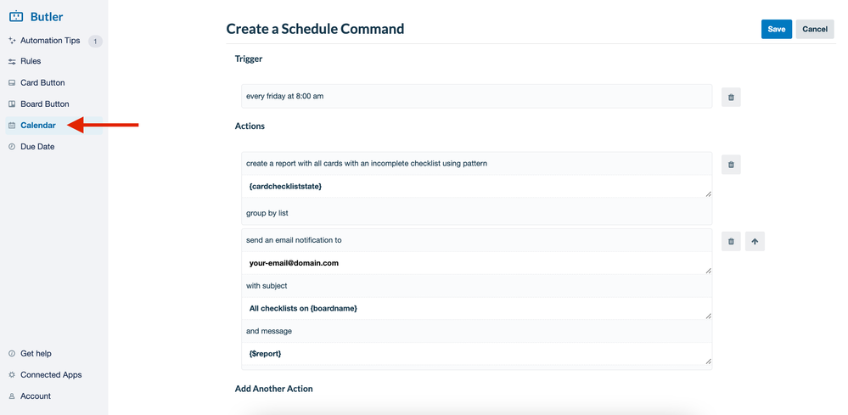Save the schedule command
Screen dimensions: 848x415
(776, 29)
